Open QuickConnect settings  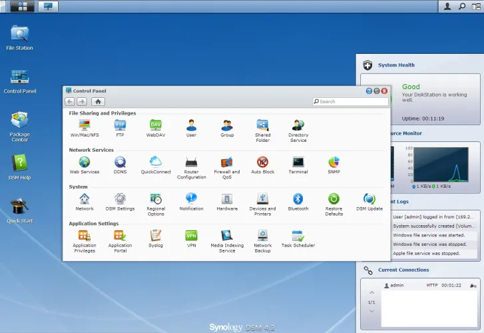point(156,165)
